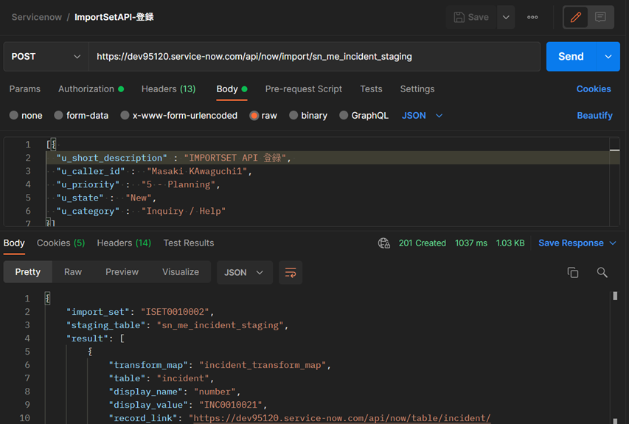This screenshot has height=424, width=629.
Task: Click the network globe icon near status
Action: (x=384, y=243)
